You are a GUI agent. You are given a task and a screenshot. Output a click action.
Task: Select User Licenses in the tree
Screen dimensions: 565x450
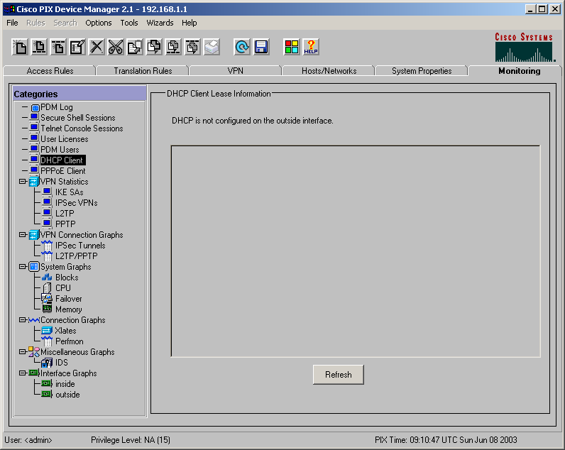[65, 139]
